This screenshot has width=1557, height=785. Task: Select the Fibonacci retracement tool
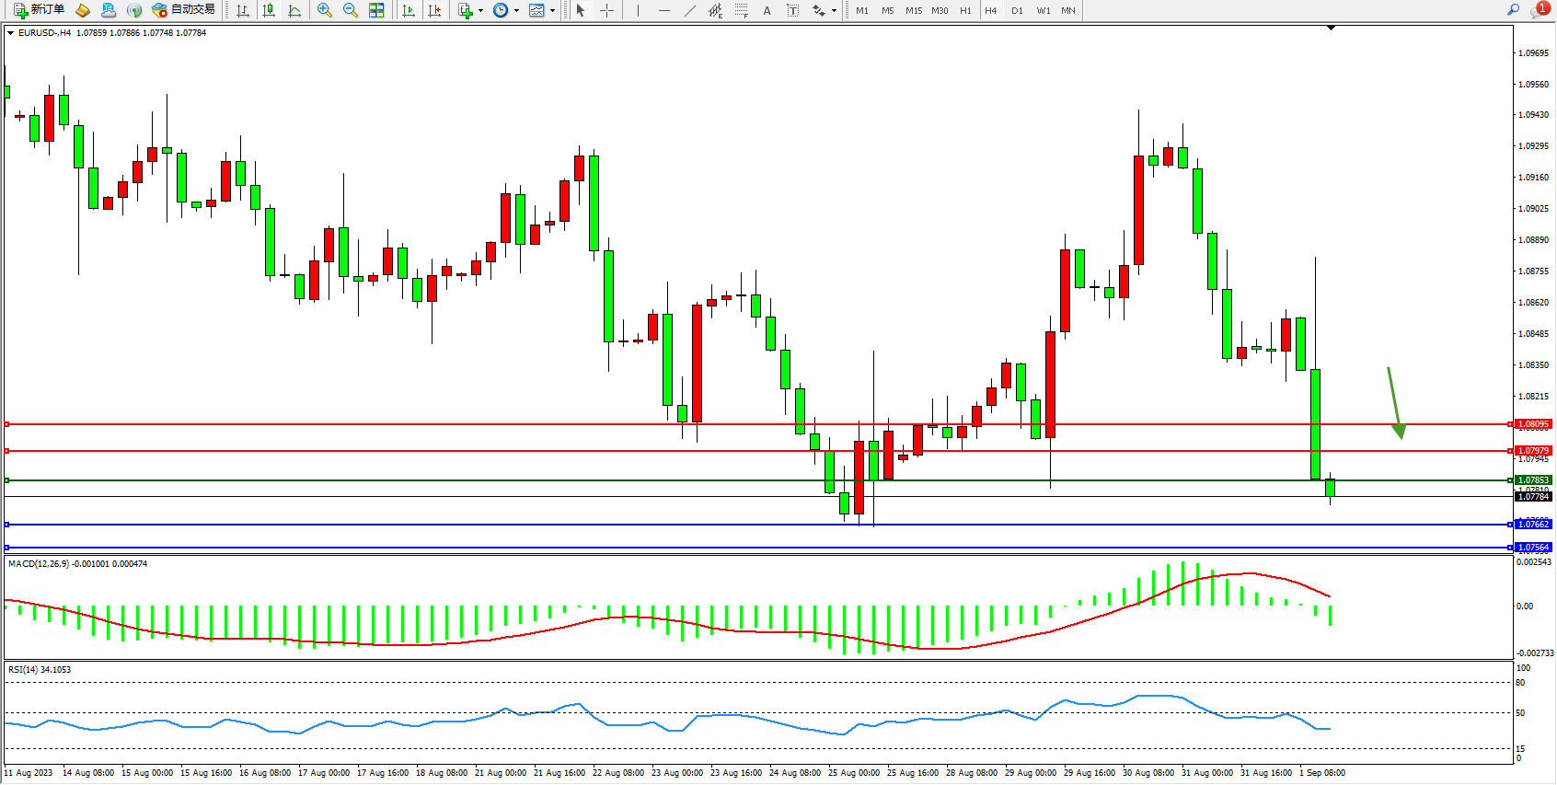(x=742, y=10)
